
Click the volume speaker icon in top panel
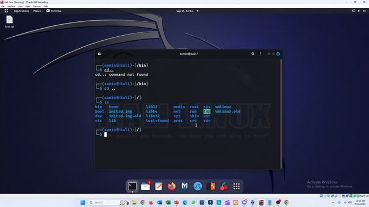point(359,11)
